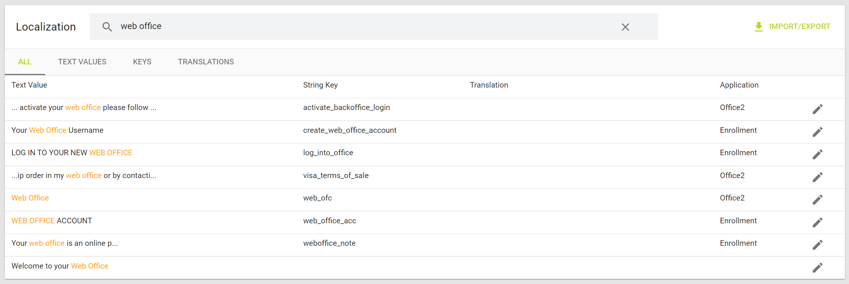Edit the create_web_office_account entry

[x=817, y=132]
